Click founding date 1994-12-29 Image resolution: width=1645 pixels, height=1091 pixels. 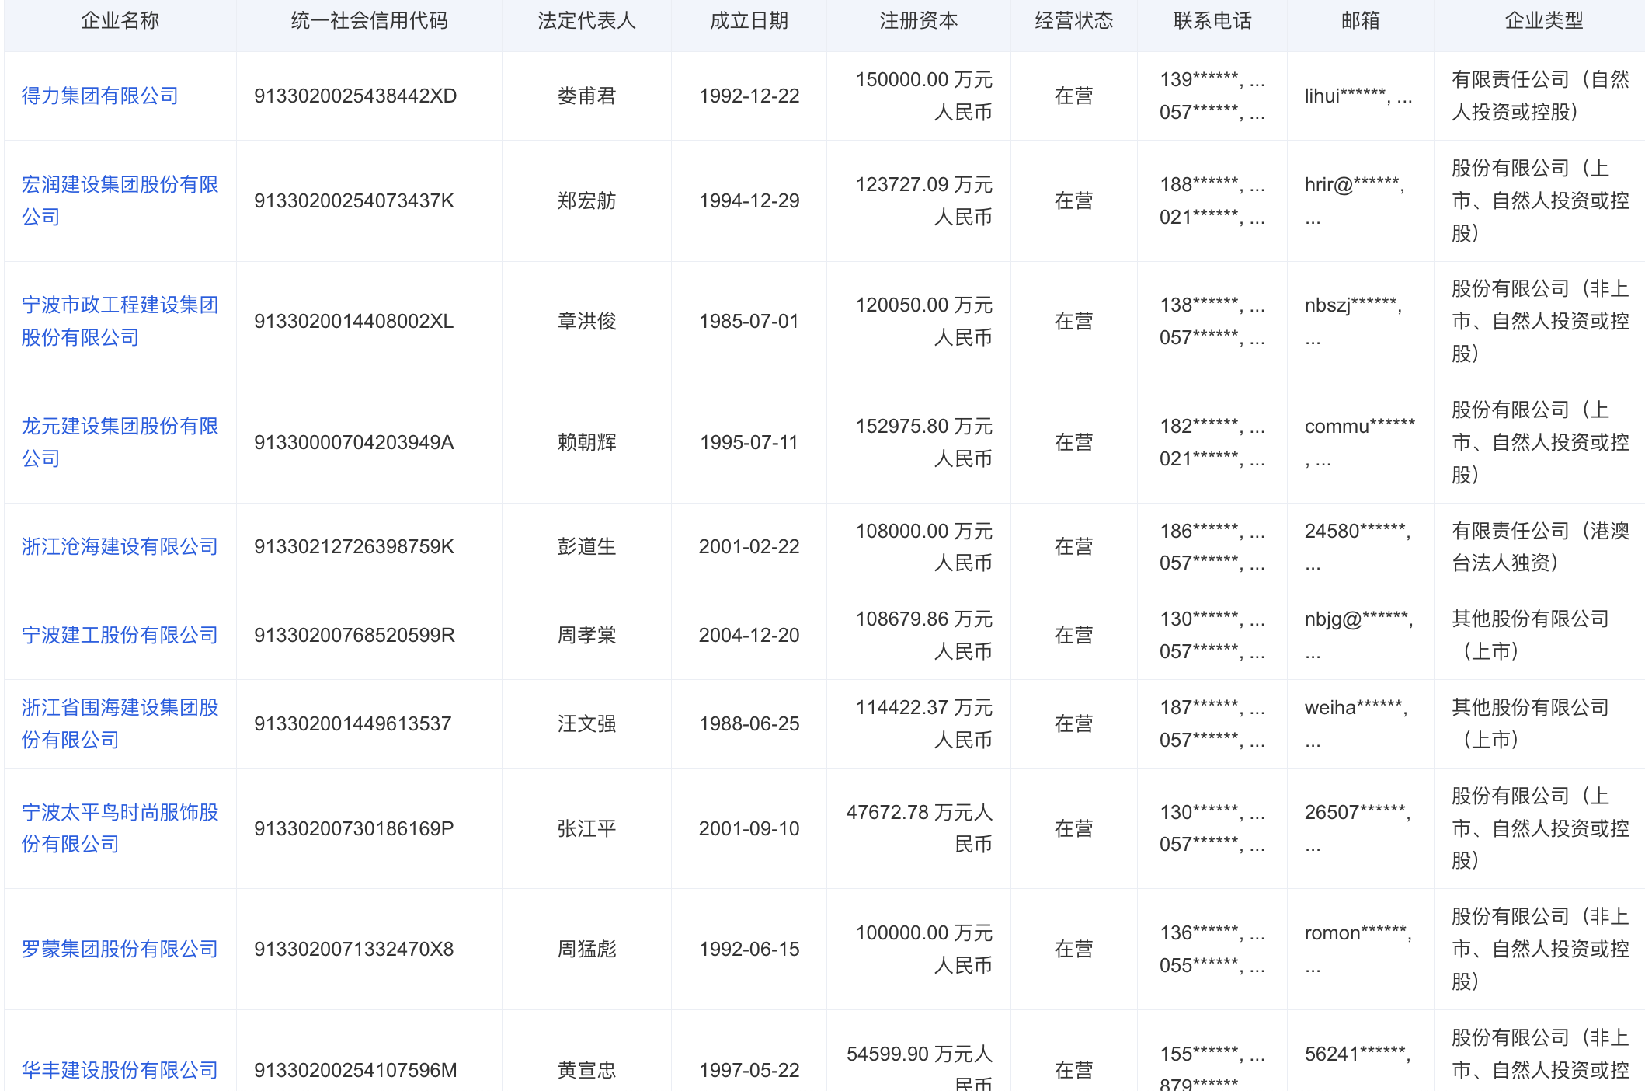(749, 200)
